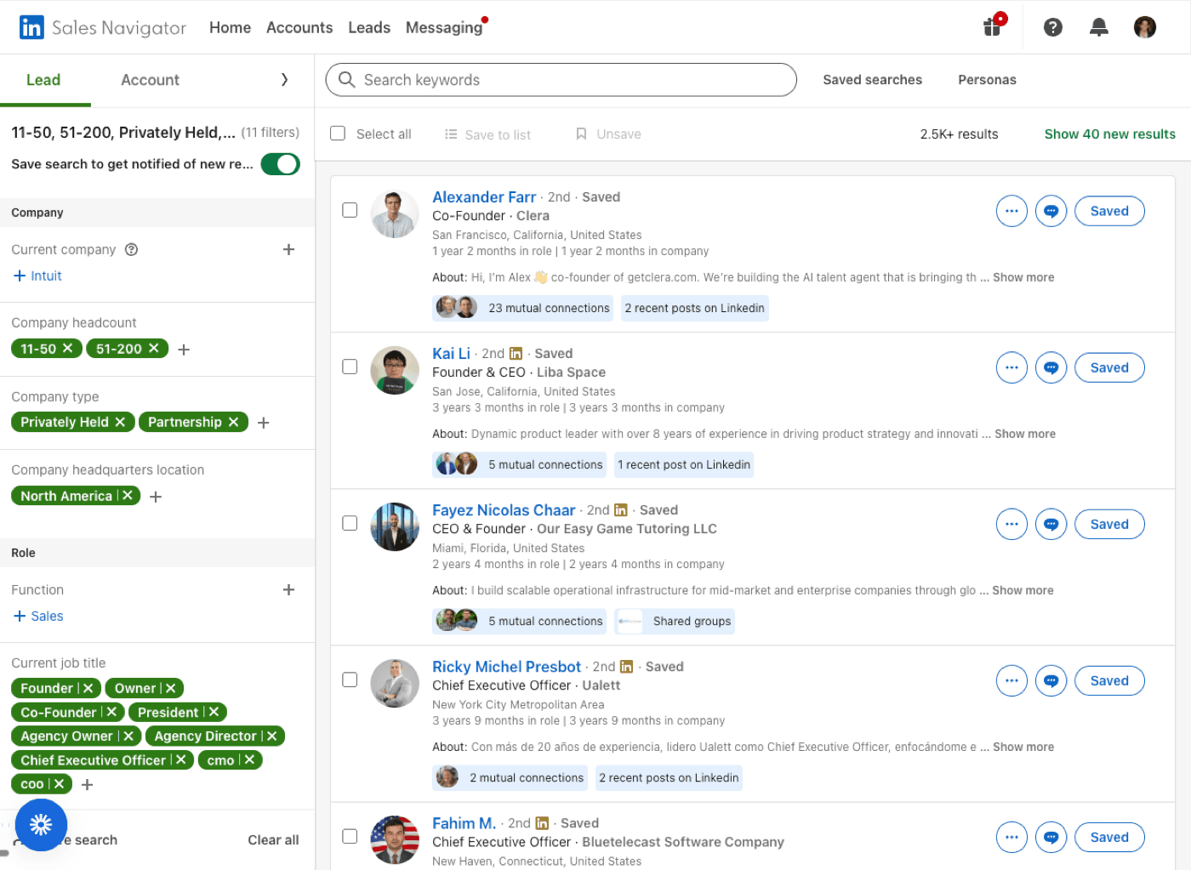This screenshot has height=870, width=1191.
Task: Click Saved button for Alexander Farr
Action: [x=1109, y=211]
